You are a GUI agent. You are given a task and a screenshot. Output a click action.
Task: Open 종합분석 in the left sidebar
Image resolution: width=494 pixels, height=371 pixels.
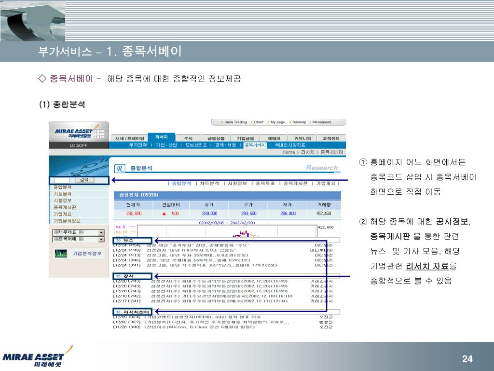[62, 187]
